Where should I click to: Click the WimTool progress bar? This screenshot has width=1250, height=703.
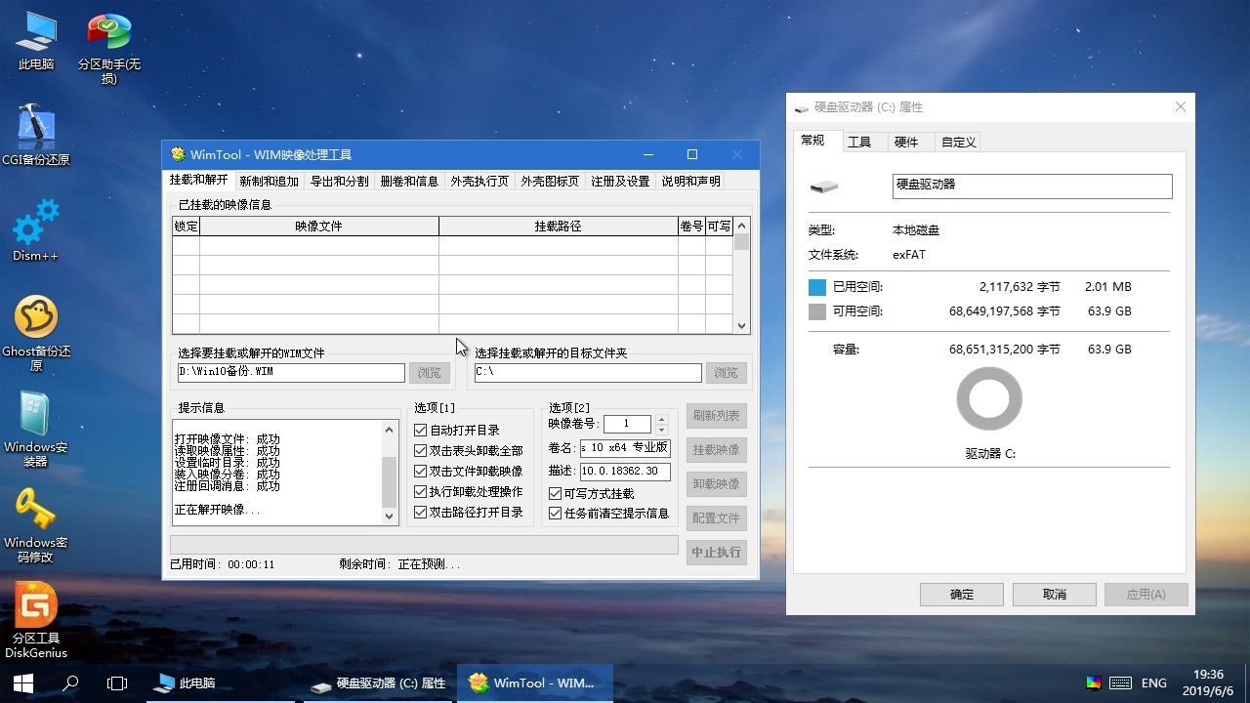tap(424, 544)
